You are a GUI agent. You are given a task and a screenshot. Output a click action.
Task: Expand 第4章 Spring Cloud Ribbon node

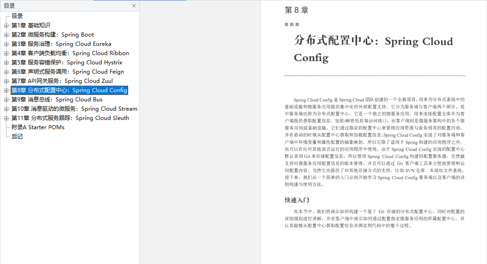tap(6, 53)
